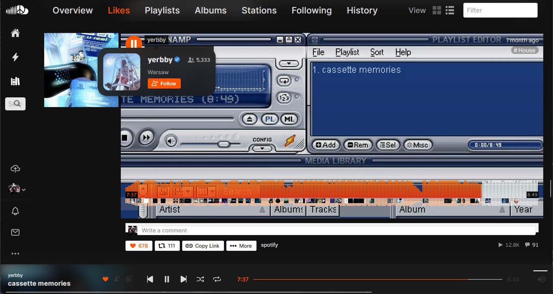Follow yerbby from the hover card
The width and height of the screenshot is (553, 294).
pos(164,83)
